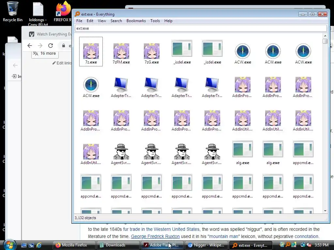Click the Windows Sidebar icon in system tray
The height and width of the screenshot is (250, 334).
click(294, 245)
